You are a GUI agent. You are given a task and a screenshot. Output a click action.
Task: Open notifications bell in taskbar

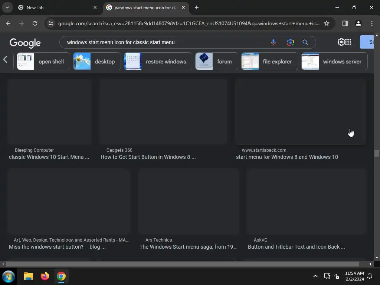[370, 276]
